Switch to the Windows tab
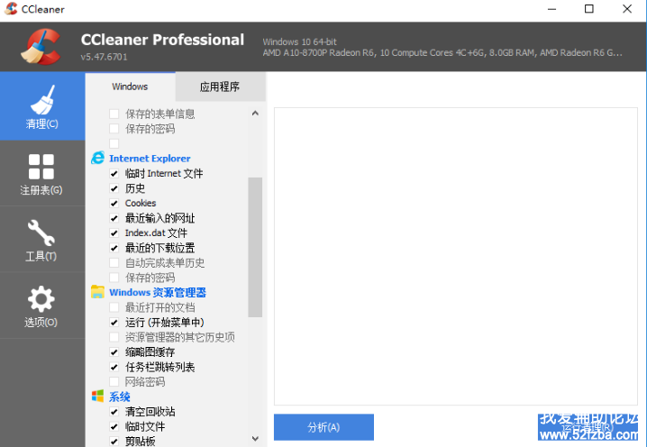 (x=130, y=87)
